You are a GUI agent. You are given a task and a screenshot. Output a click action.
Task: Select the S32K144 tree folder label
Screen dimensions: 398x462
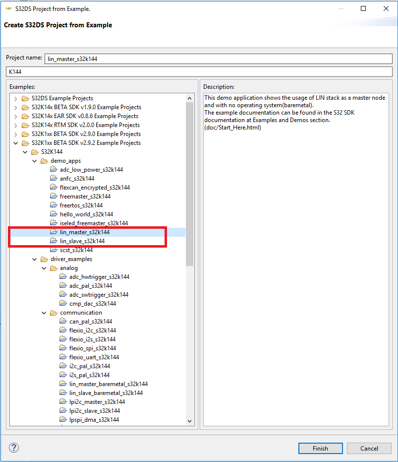click(52, 152)
